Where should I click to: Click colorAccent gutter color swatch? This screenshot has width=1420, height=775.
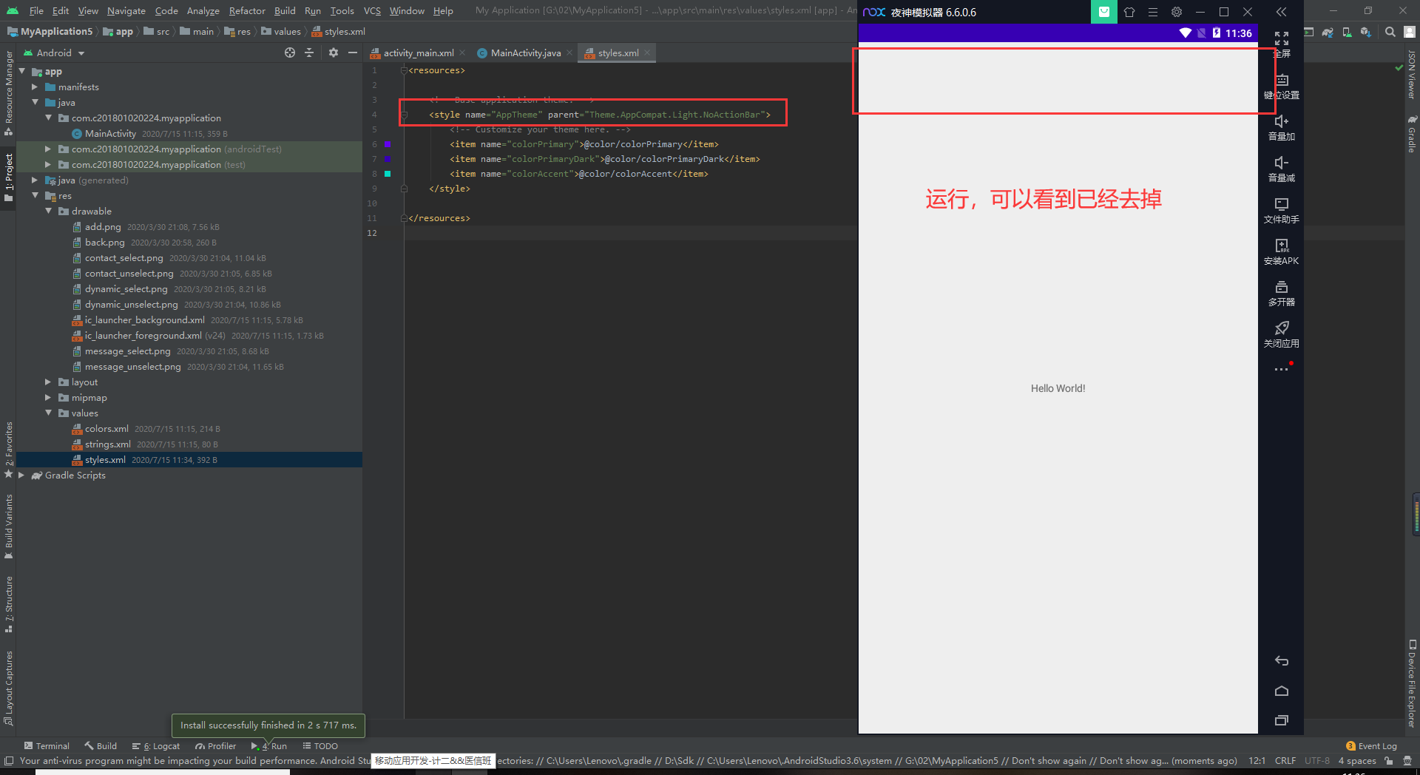(388, 174)
